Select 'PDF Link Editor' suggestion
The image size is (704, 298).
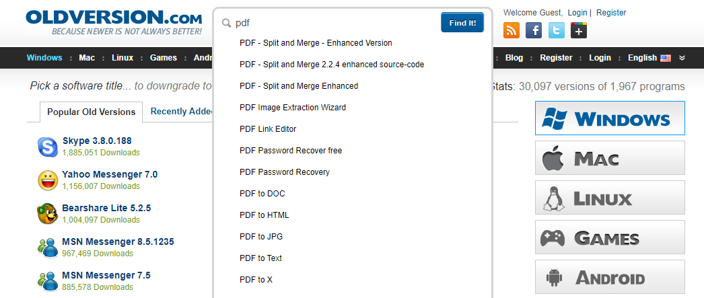[x=268, y=129]
